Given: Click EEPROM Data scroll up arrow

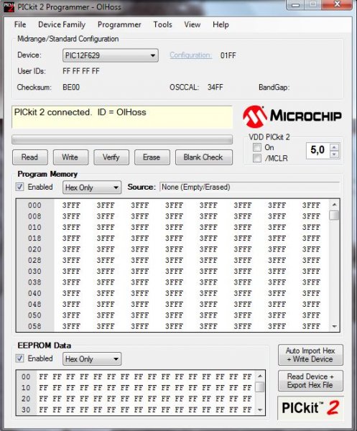Looking at the screenshot, I should pos(260,376).
